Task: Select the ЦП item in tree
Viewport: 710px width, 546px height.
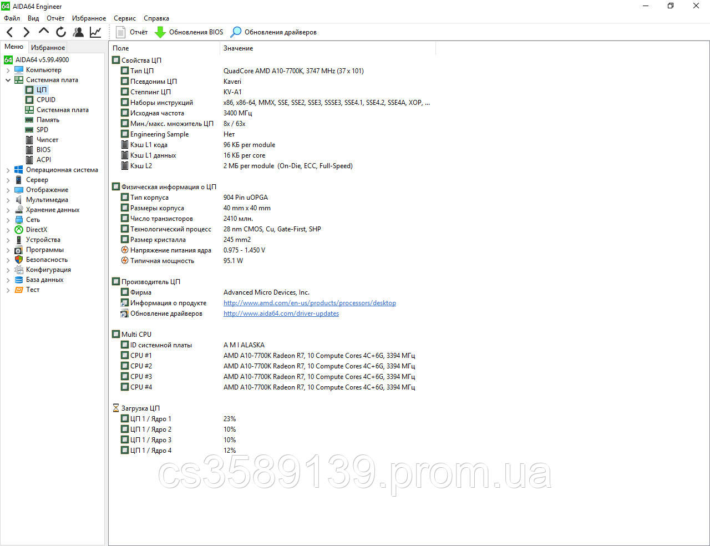Action: pos(42,90)
